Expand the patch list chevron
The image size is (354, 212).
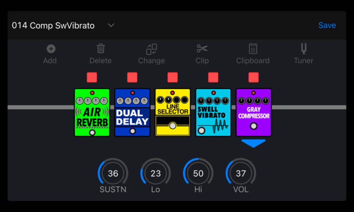[111, 25]
